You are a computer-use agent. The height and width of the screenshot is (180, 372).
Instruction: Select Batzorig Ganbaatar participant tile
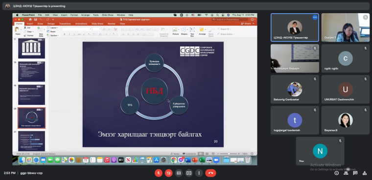pyautogui.click(x=295, y=89)
